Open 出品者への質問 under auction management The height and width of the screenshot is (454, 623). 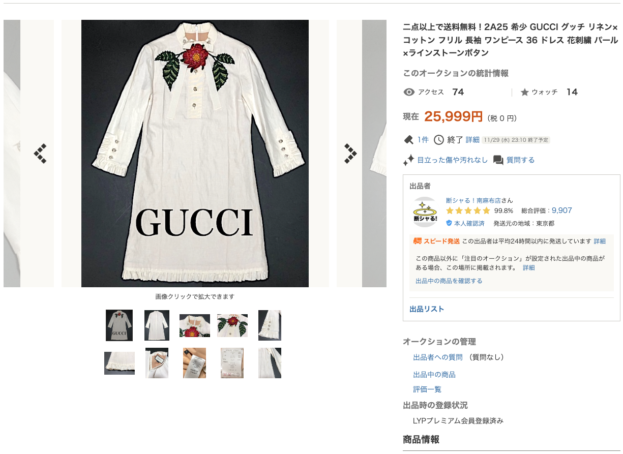(x=438, y=357)
